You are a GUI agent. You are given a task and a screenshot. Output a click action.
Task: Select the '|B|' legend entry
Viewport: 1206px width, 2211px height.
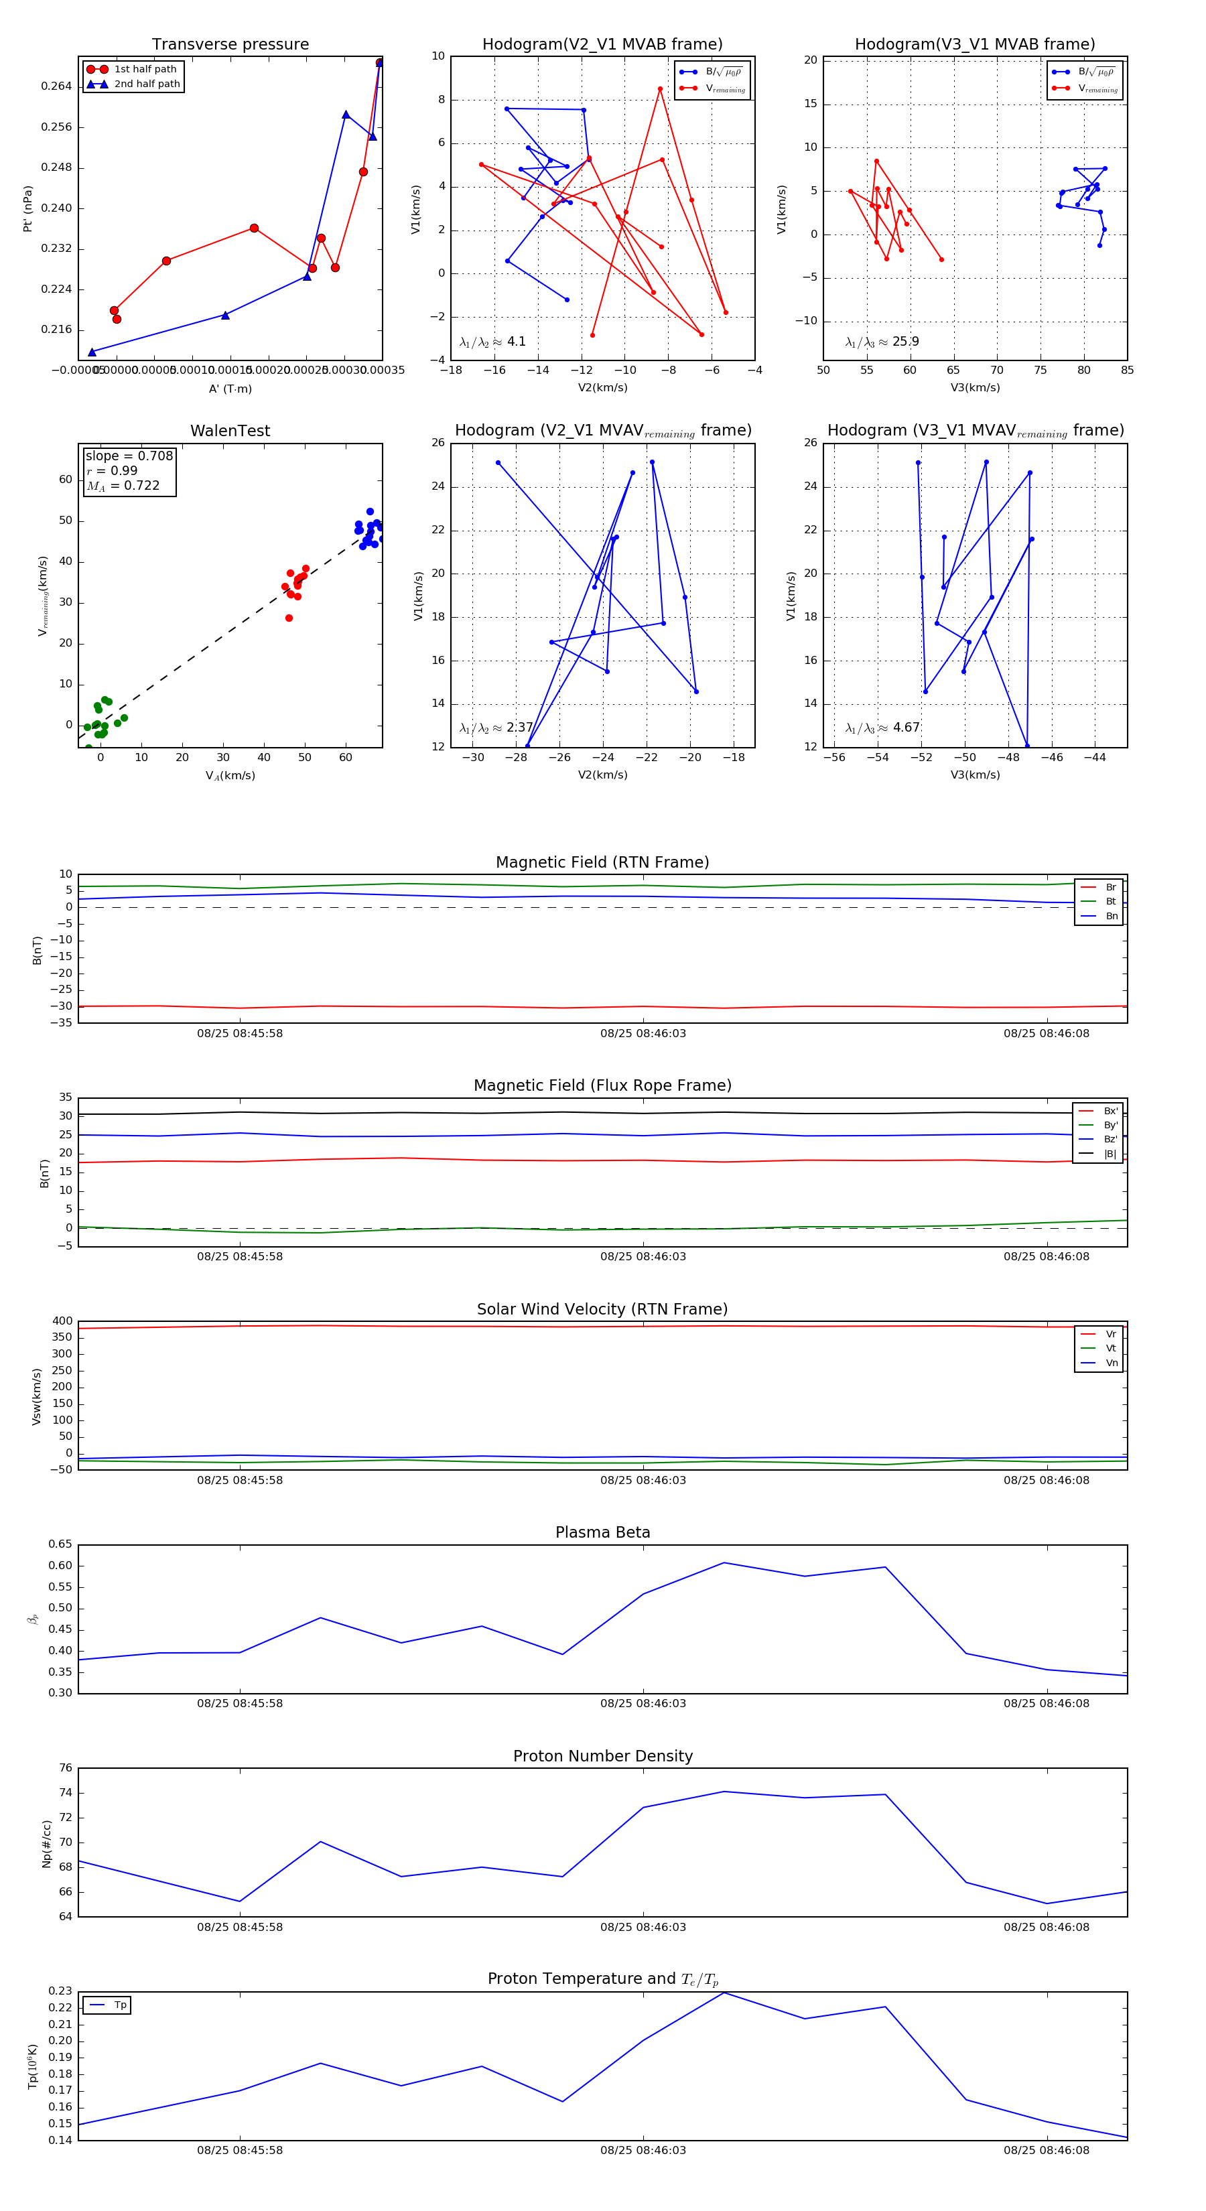click(1098, 1154)
